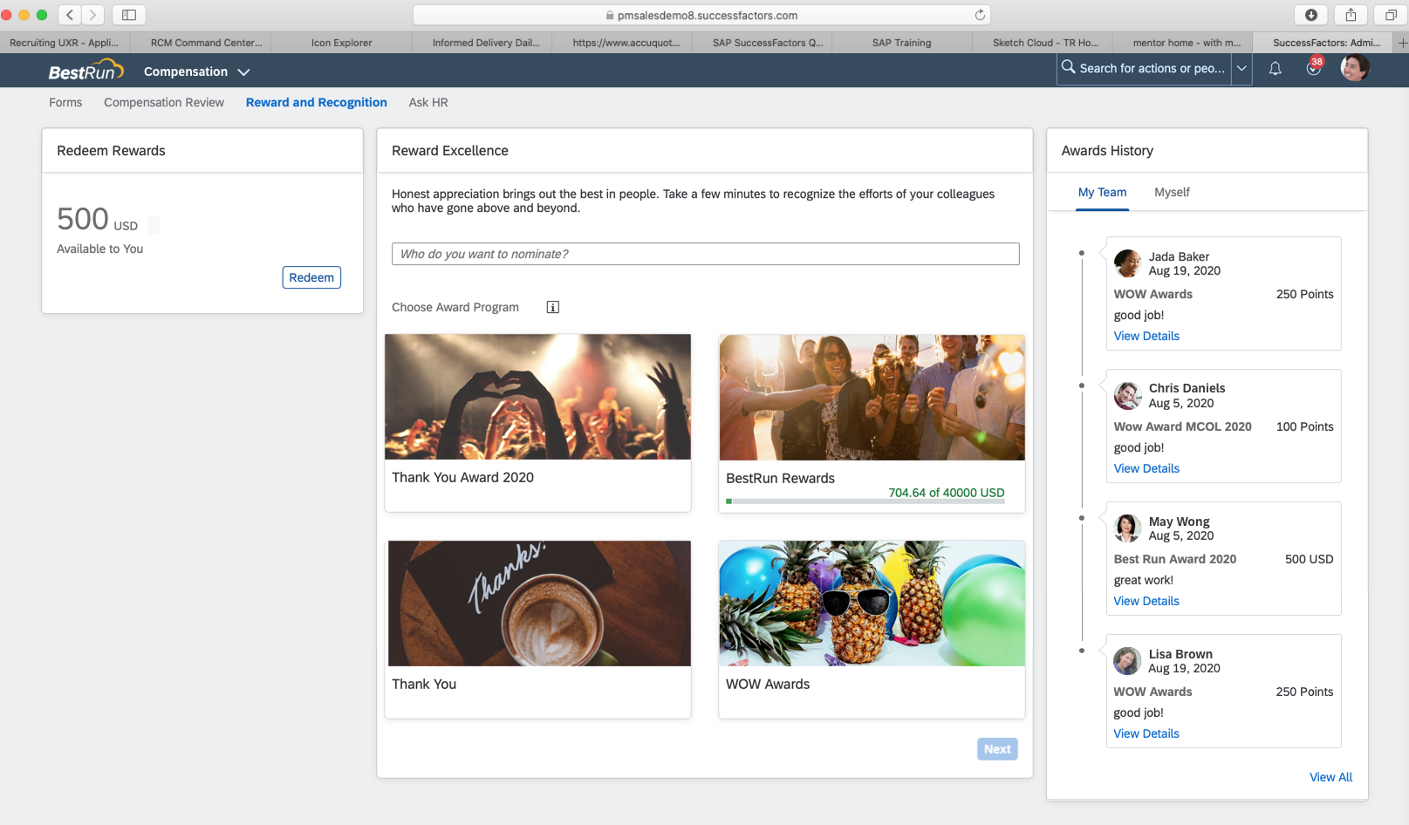Select the BestRun Rewards program image
The height and width of the screenshot is (825, 1409).
[x=872, y=398]
